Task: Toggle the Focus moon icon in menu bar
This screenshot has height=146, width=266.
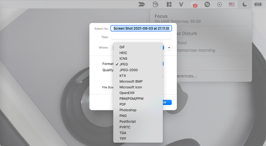Action: tap(244, 5)
